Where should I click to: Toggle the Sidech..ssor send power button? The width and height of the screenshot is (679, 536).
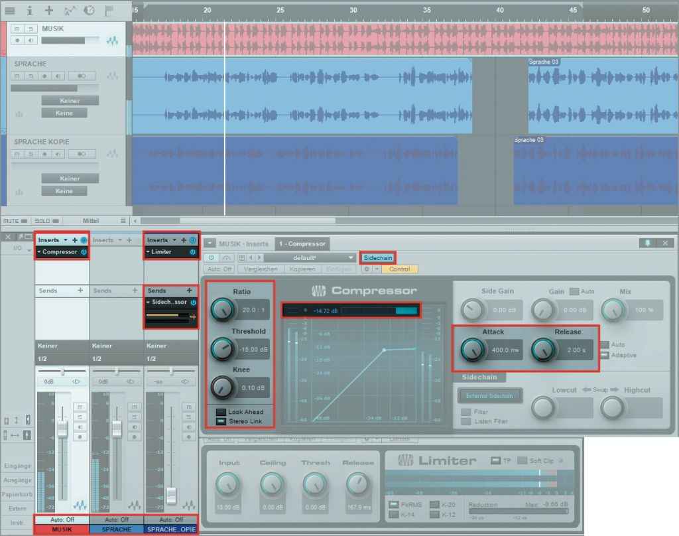click(193, 302)
